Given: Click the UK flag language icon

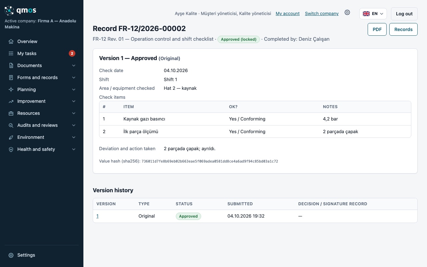Looking at the screenshot, I should [366, 14].
